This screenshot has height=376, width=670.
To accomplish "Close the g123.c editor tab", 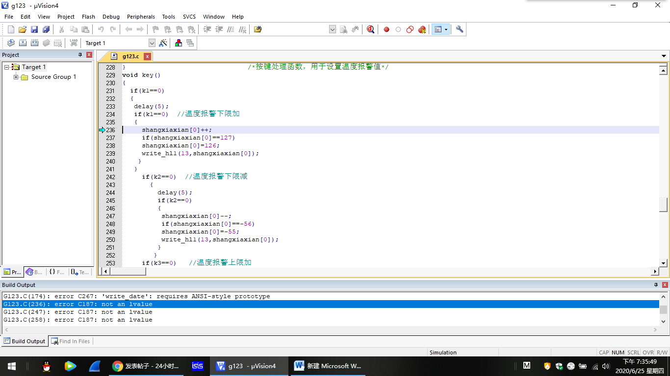I will (147, 56).
